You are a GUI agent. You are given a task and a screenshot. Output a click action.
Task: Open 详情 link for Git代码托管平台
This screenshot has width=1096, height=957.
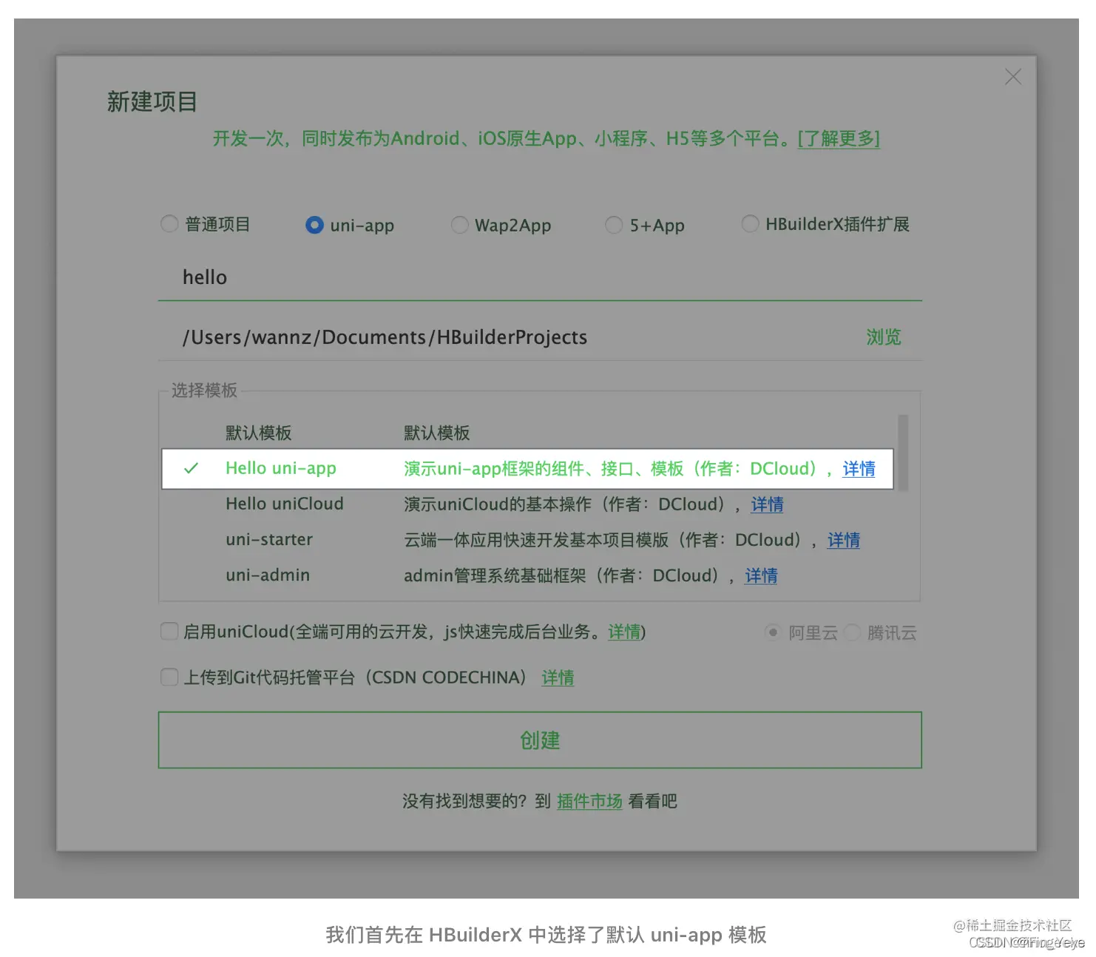[x=558, y=677]
